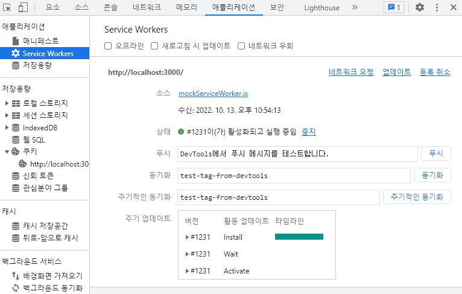
Task: Click the 뒤로-앞으로 캐시 database icon
Action: pos(16,238)
